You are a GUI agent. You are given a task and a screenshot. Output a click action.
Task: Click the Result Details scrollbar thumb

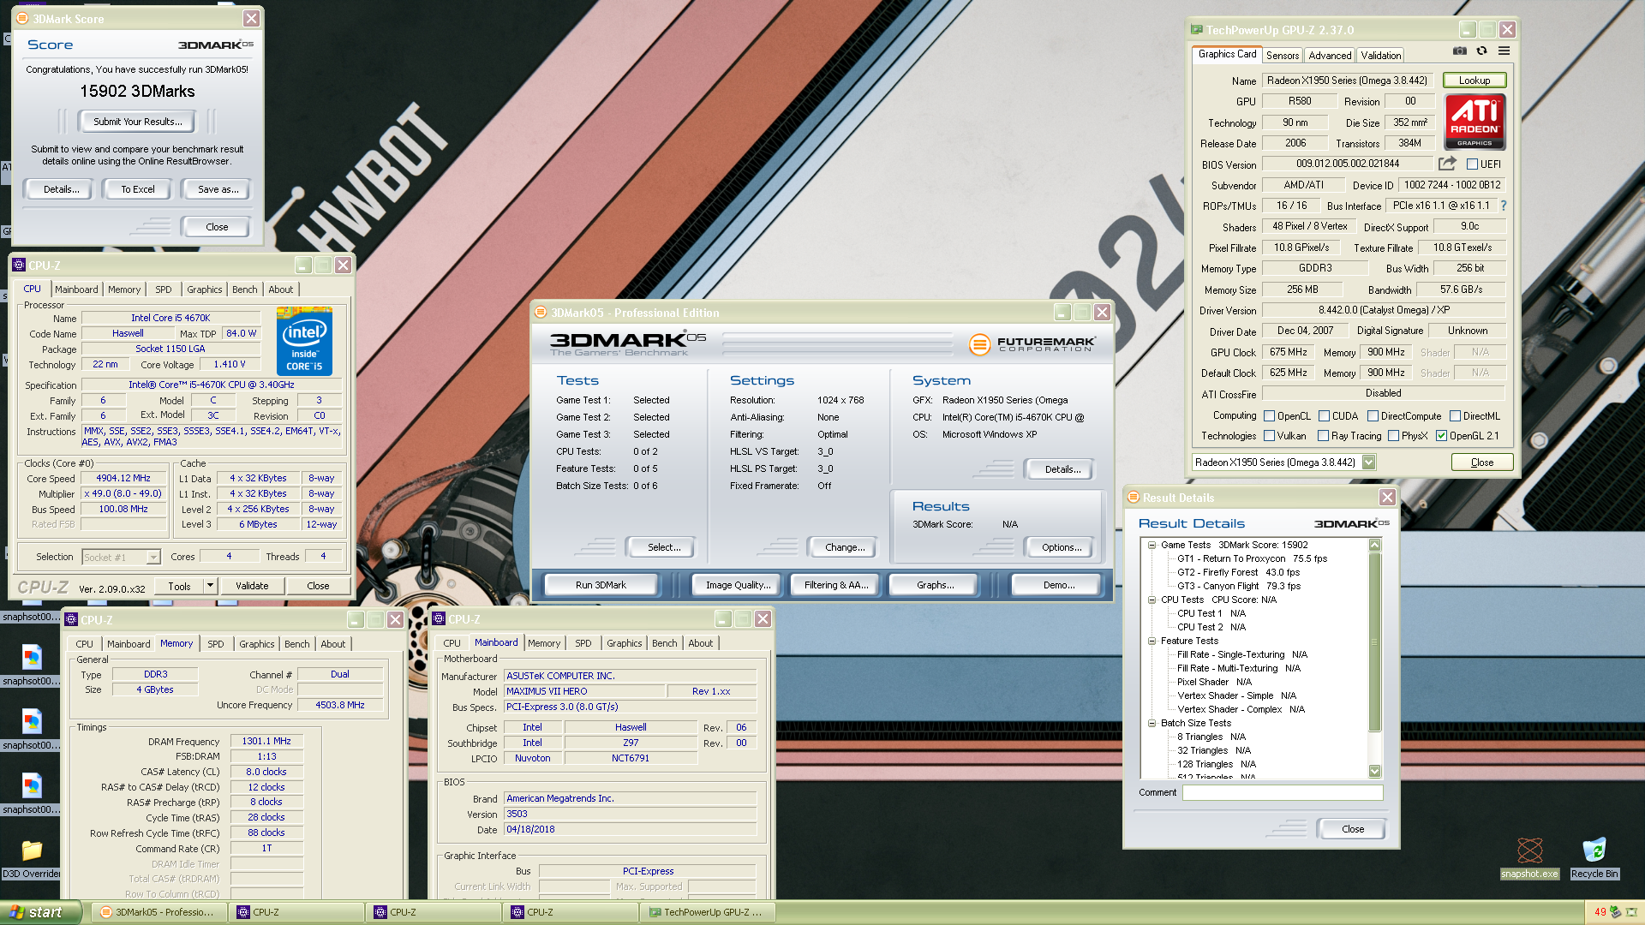1375,642
